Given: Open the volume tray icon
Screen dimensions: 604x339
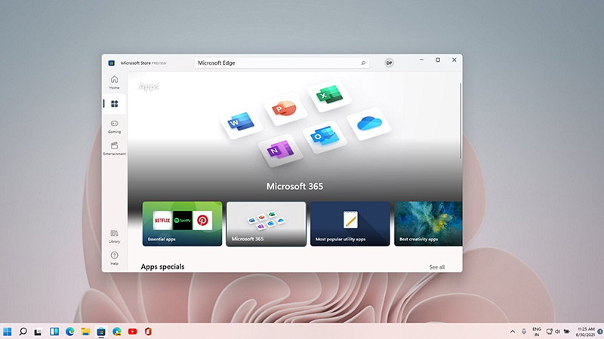Looking at the screenshot, I should point(558,331).
